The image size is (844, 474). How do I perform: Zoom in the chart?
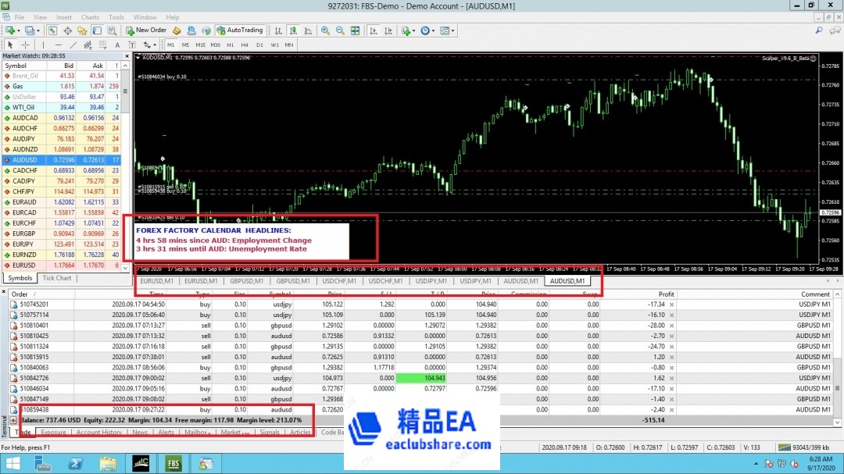(x=326, y=30)
